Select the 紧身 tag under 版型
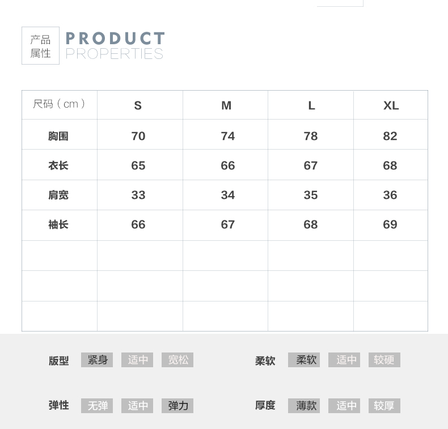This screenshot has height=429, width=448. click(97, 360)
